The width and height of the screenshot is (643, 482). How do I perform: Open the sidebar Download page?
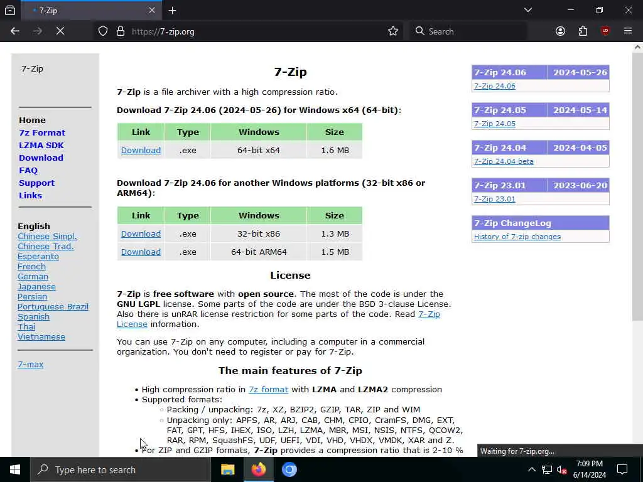pos(41,158)
